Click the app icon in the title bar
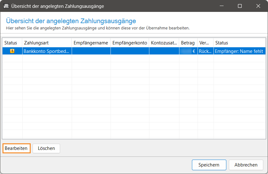The width and height of the screenshot is (268, 174). [6, 6]
